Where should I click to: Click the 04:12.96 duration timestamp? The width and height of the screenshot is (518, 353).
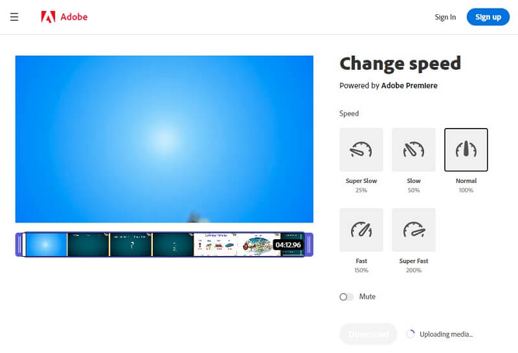(x=287, y=245)
